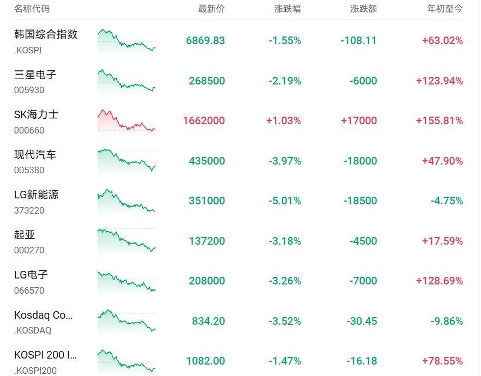Image resolution: width=481 pixels, height=376 pixels.
Task: Sort by 年初至今 column header
Action: (x=445, y=9)
